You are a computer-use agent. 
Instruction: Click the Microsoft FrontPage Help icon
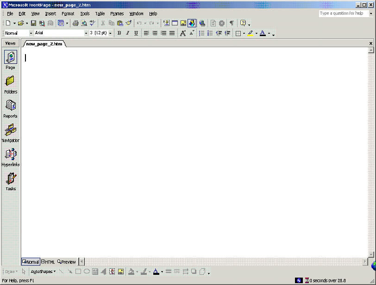pyautogui.click(x=243, y=23)
